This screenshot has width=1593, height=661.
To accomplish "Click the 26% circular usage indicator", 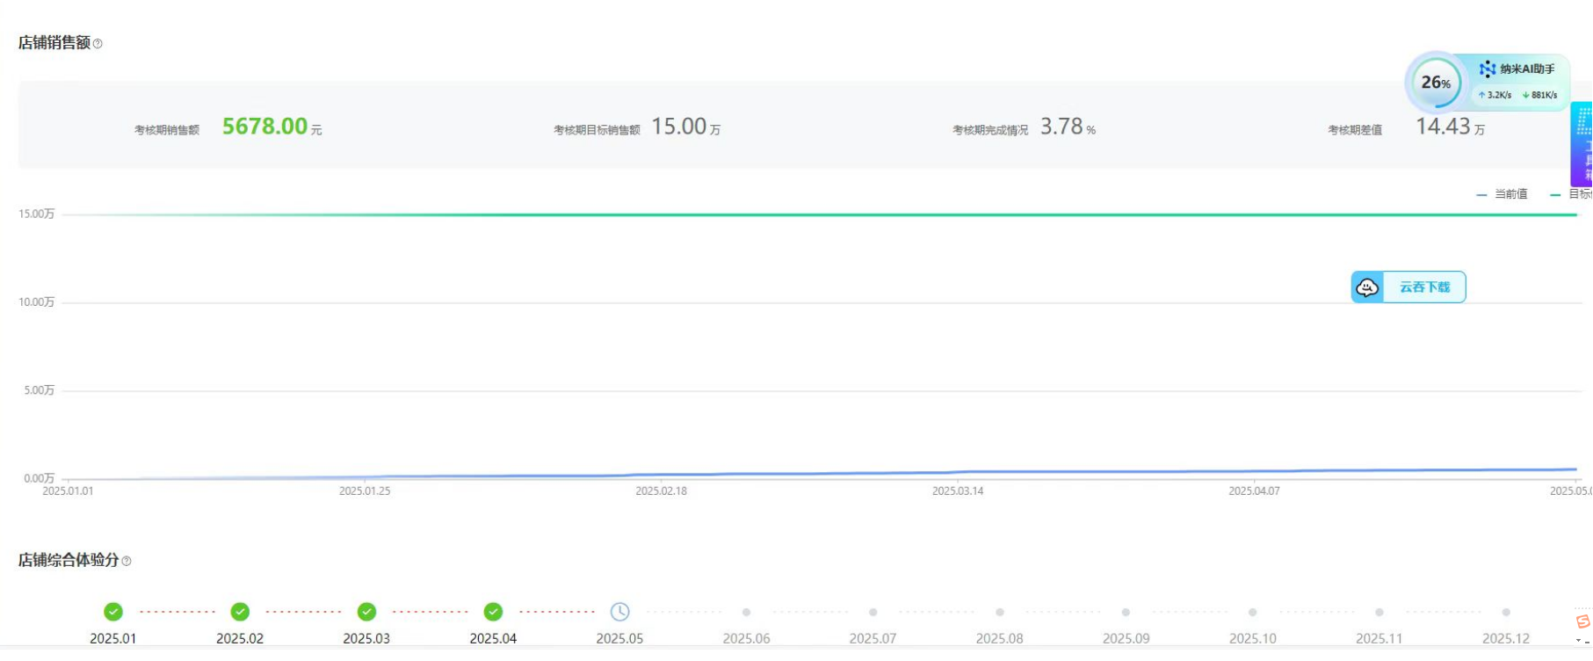I will (x=1435, y=83).
